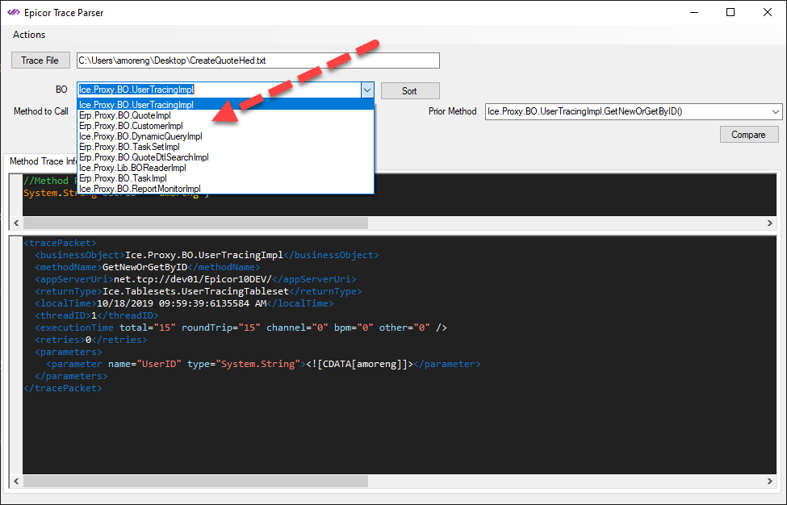Screen dimensions: 787x505
Task: Click the threadID line in the XML
Action: (x=97, y=315)
